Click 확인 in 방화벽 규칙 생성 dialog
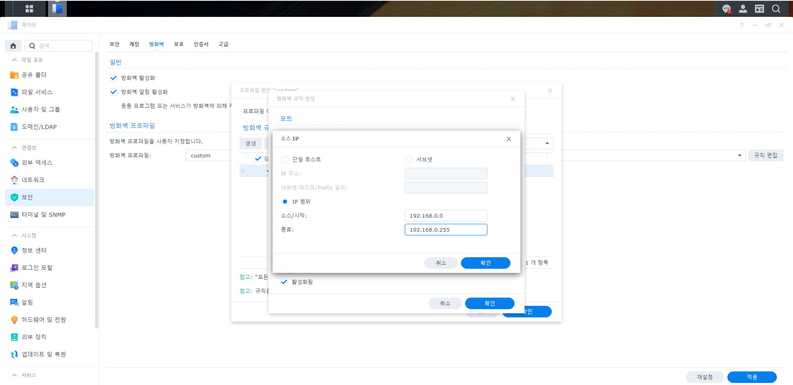The image size is (793, 385). click(x=490, y=303)
